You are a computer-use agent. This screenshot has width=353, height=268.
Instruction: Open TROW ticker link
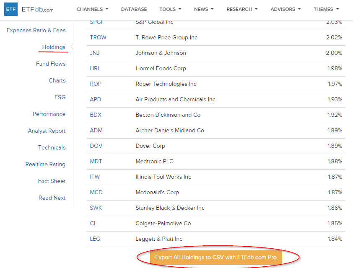point(98,37)
